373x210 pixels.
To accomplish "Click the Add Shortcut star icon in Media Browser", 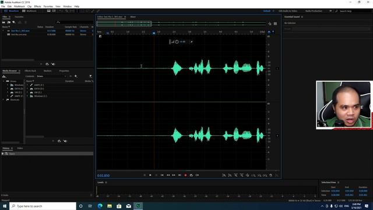I will click(x=76, y=76).
